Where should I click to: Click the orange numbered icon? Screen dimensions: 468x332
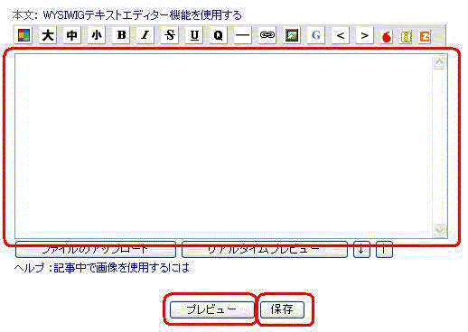[x=425, y=37]
